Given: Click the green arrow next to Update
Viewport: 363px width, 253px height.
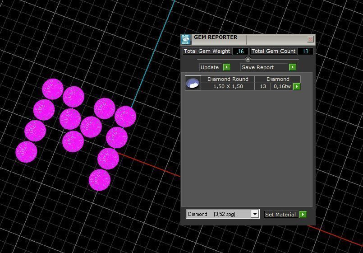Looking at the screenshot, I should pos(227,67).
